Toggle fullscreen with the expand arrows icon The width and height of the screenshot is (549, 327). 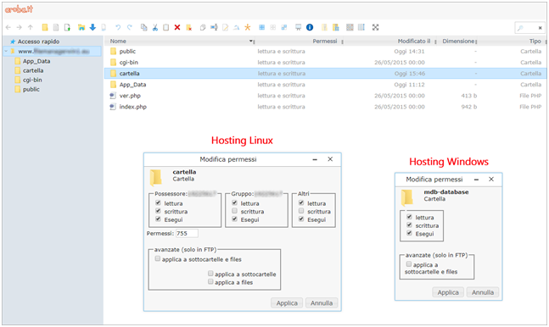click(x=375, y=27)
